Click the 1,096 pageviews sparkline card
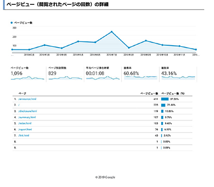The height and width of the screenshot is (187, 214). coord(28,74)
